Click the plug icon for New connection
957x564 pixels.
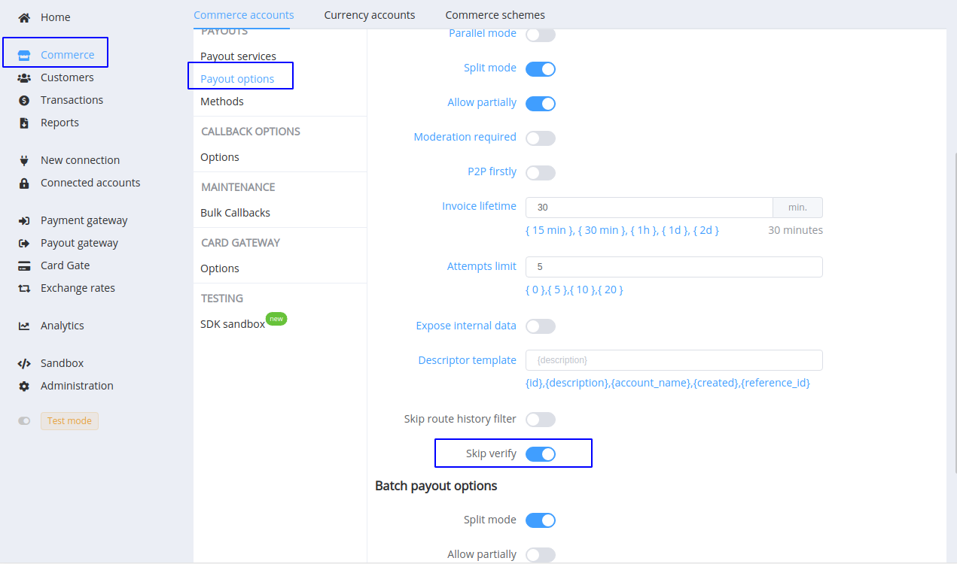[x=24, y=160]
